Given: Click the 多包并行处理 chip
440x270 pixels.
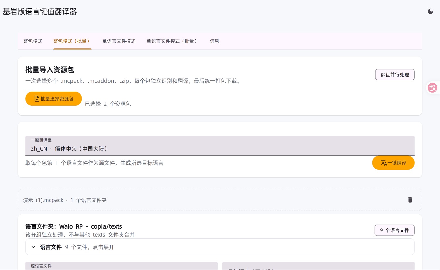Looking at the screenshot, I should tap(395, 75).
